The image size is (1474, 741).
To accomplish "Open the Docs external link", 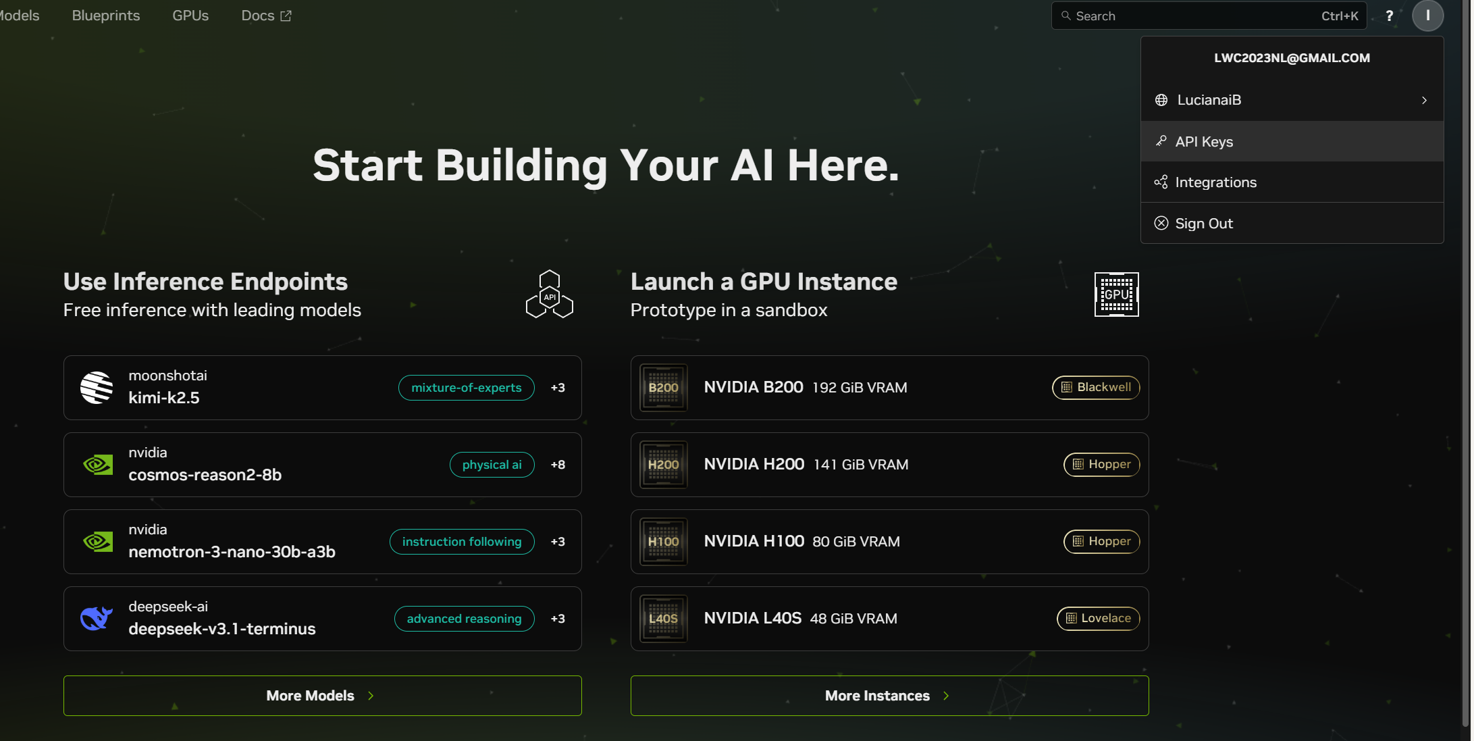I will click(266, 16).
